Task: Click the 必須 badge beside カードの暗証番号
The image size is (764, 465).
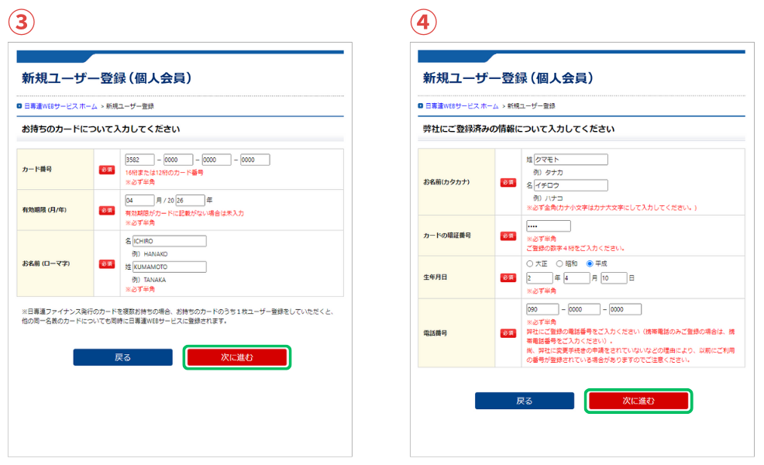Action: 508,236
